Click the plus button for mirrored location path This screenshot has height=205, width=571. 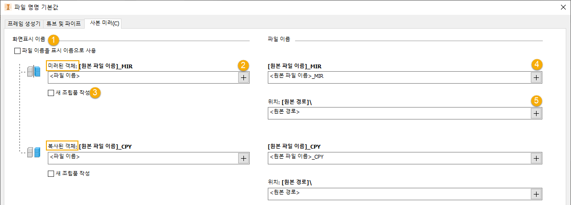536,113
